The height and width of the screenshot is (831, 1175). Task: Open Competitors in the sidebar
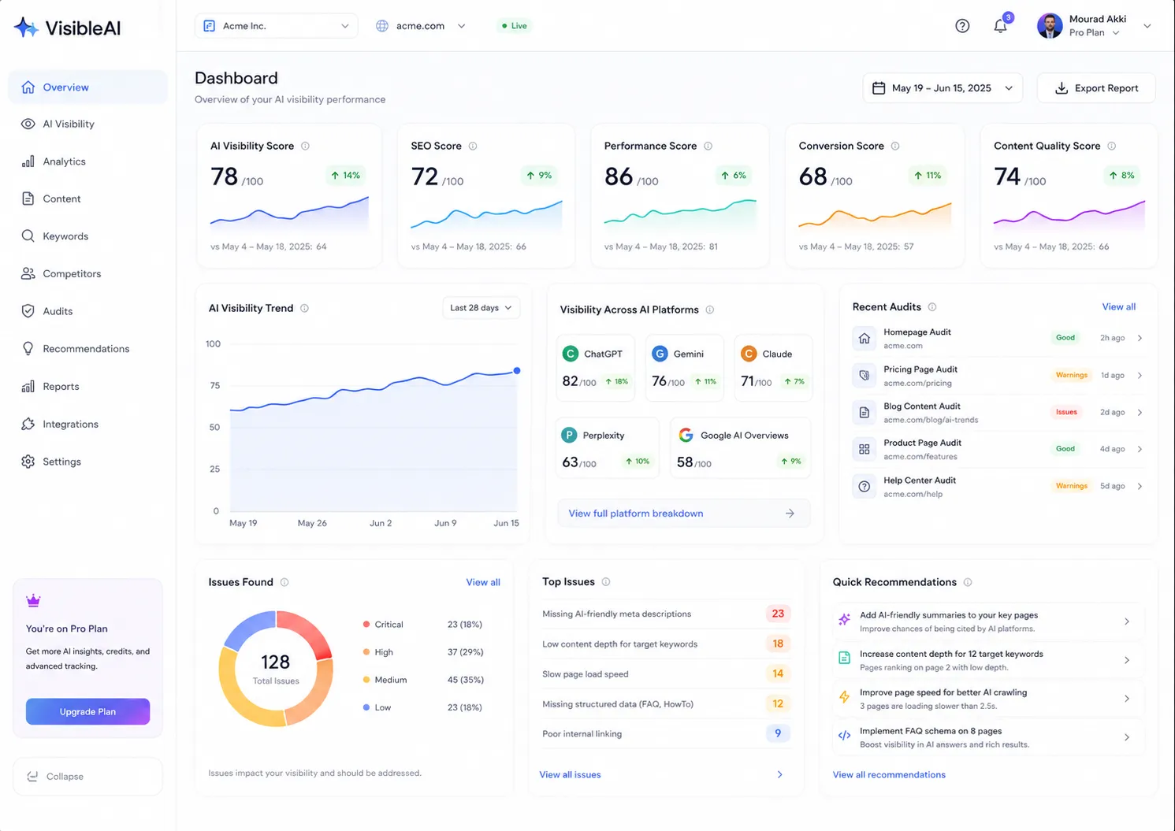(x=87, y=274)
